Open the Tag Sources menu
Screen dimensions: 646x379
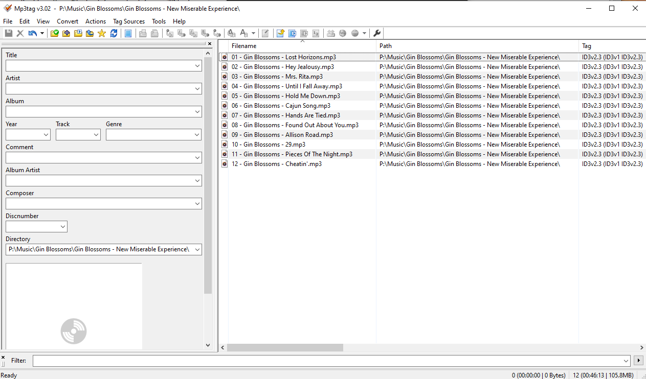tap(129, 21)
